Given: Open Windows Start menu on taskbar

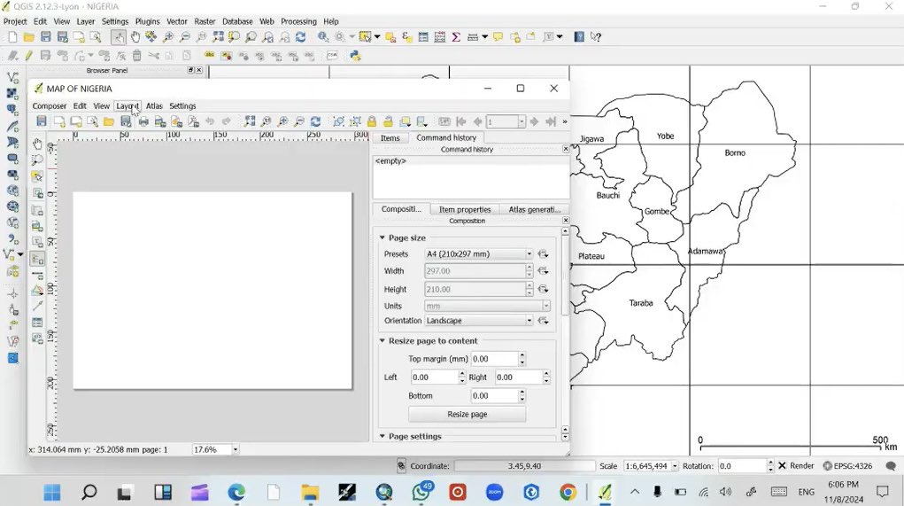Looking at the screenshot, I should coord(52,492).
